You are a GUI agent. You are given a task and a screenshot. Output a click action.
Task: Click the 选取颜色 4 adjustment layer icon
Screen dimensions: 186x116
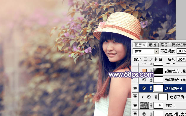144,88
